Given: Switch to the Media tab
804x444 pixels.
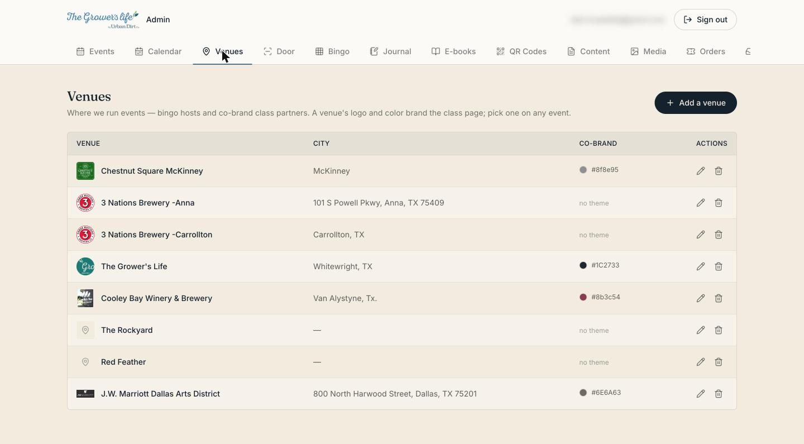Looking at the screenshot, I should [648, 51].
